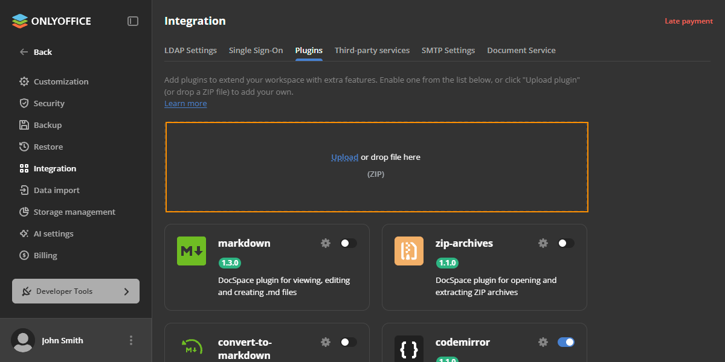Screen dimensions: 725x362
Task: Click the Data import icon
Action: (24, 190)
